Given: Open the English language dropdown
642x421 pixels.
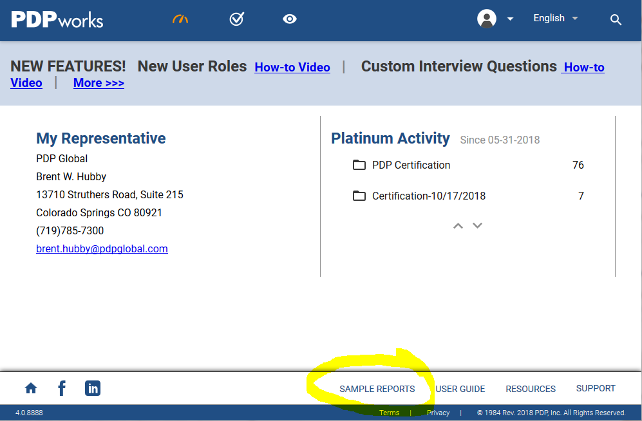Looking at the screenshot, I should pyautogui.click(x=555, y=18).
